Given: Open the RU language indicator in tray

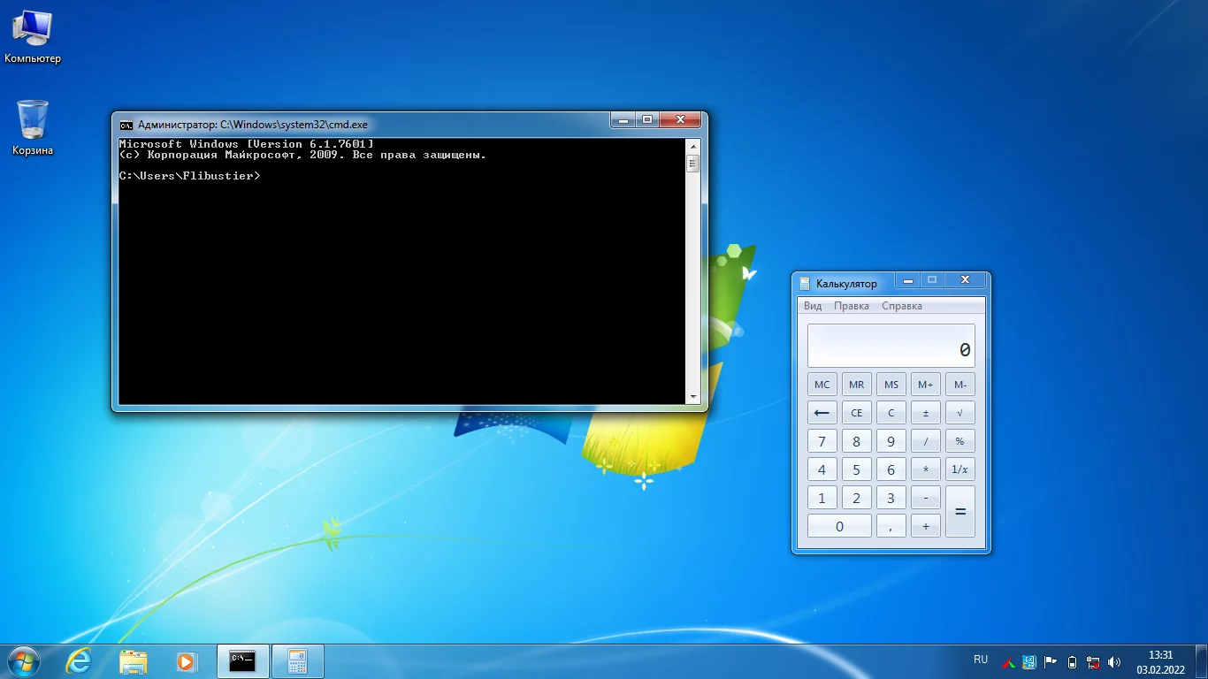Looking at the screenshot, I should click(981, 660).
